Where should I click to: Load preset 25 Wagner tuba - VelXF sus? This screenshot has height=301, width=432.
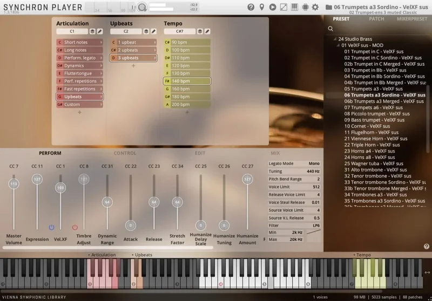click(374, 163)
